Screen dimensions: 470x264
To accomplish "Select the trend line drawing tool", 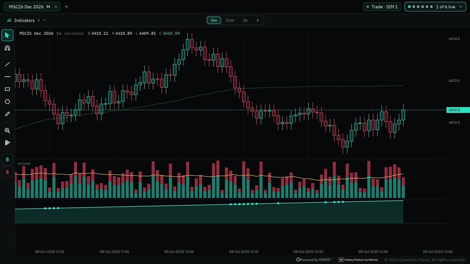I will (7, 64).
